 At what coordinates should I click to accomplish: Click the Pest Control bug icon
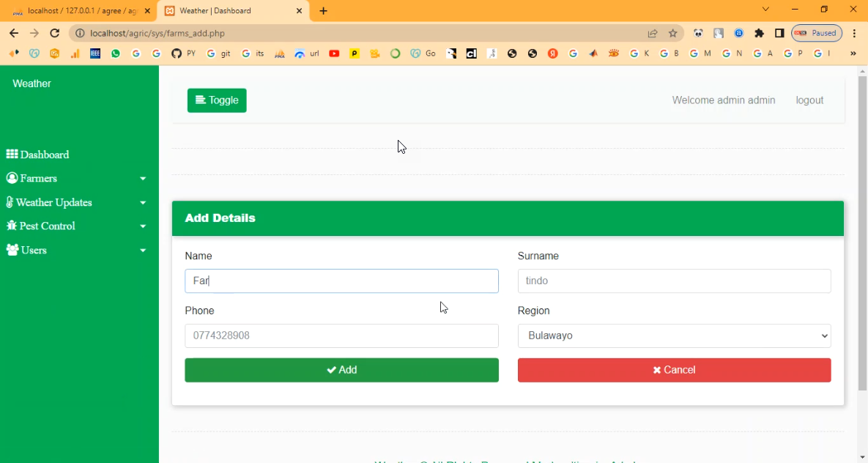point(12,226)
